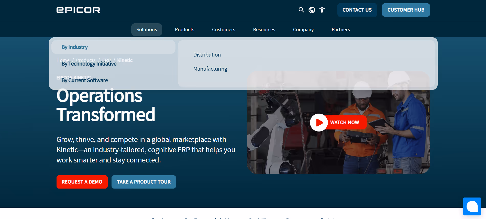The width and height of the screenshot is (486, 219).
Task: Open the Solutions menu
Action: click(x=147, y=30)
